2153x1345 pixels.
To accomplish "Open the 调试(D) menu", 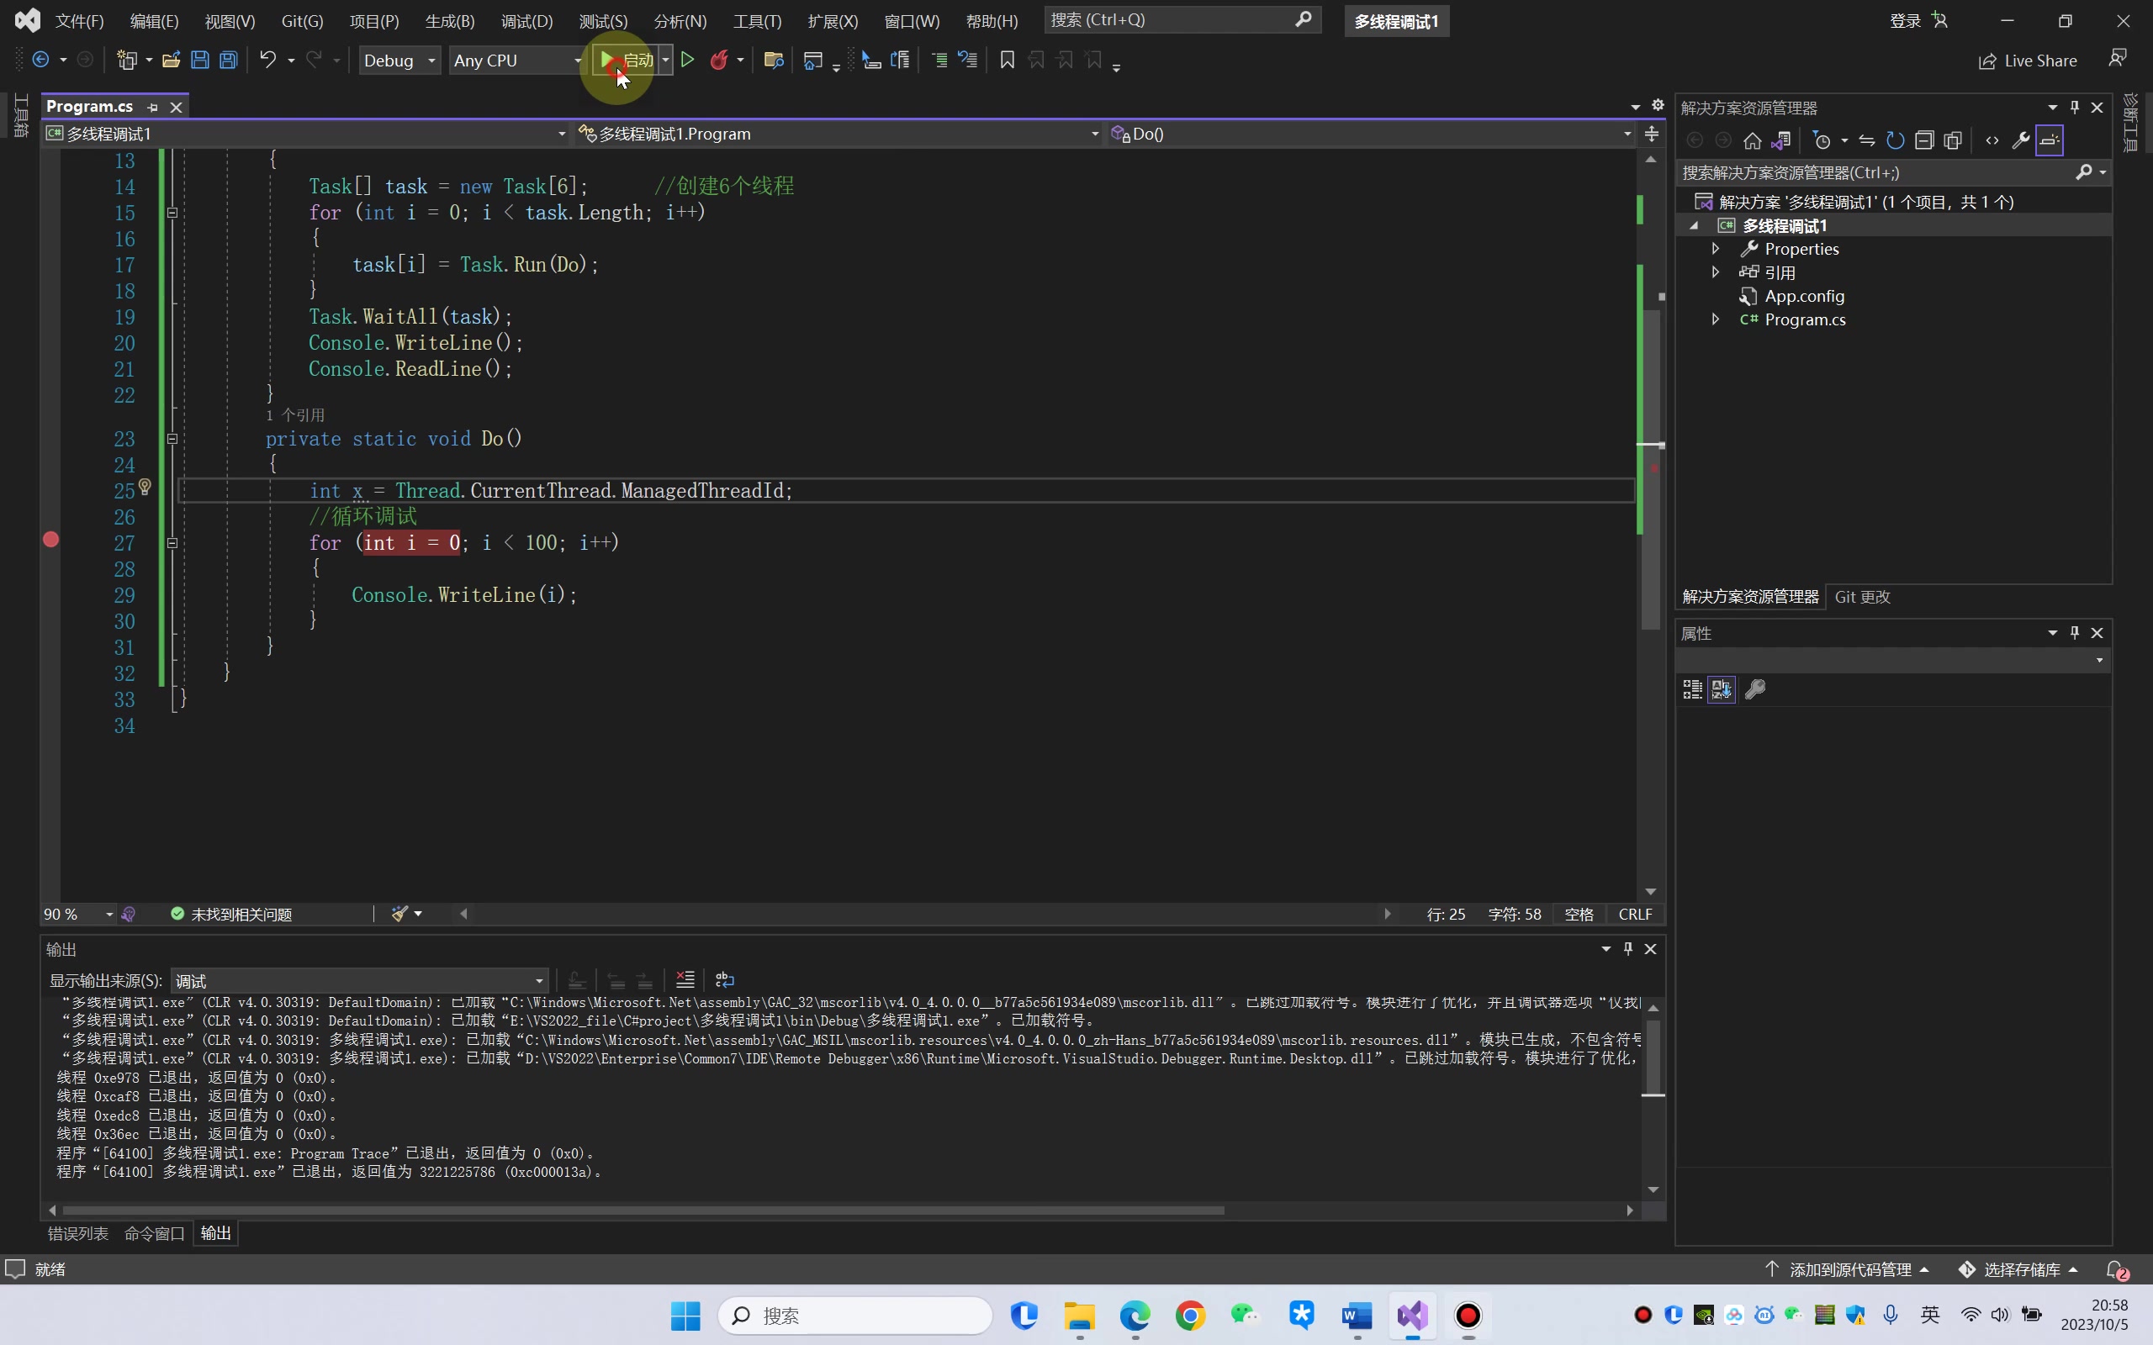I will tap(526, 20).
